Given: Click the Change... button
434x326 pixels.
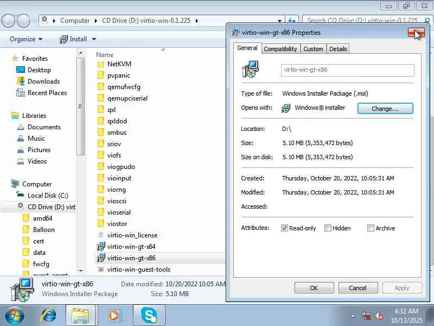Looking at the screenshot, I should click(x=385, y=108).
